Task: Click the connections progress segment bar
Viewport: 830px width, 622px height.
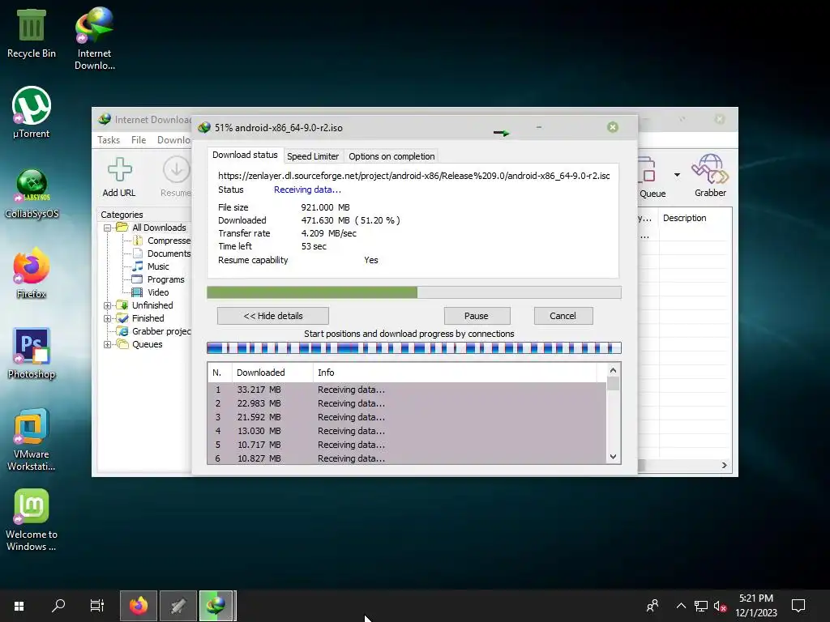Action: click(x=414, y=348)
